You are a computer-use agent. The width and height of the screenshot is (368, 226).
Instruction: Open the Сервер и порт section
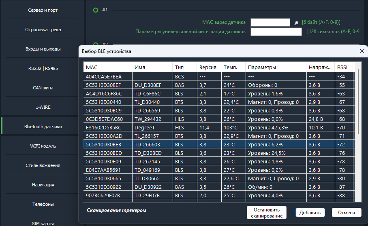point(43,10)
